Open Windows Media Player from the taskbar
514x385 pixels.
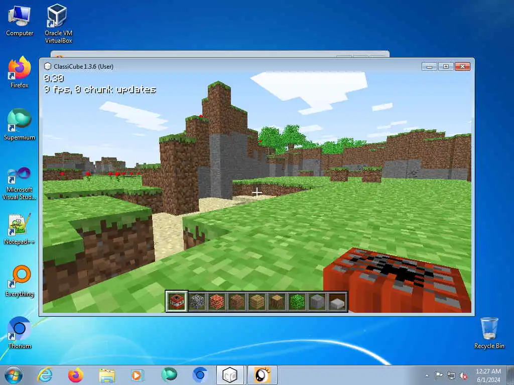click(x=137, y=375)
